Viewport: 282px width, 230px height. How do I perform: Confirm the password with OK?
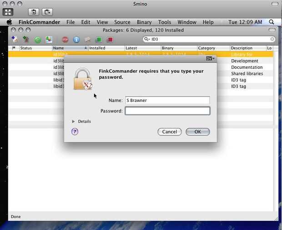point(198,132)
